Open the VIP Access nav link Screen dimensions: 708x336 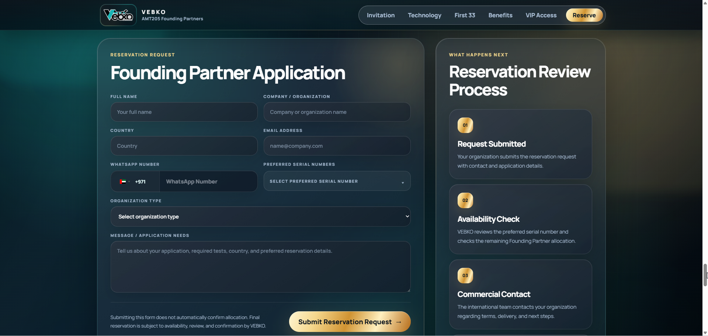pyautogui.click(x=541, y=15)
